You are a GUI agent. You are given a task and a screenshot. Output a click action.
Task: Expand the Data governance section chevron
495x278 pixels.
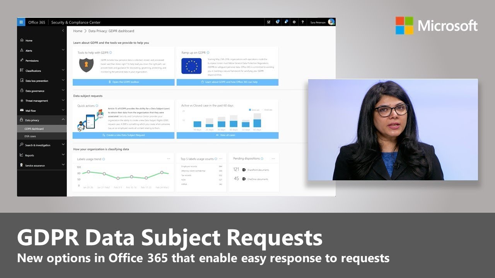coord(63,90)
